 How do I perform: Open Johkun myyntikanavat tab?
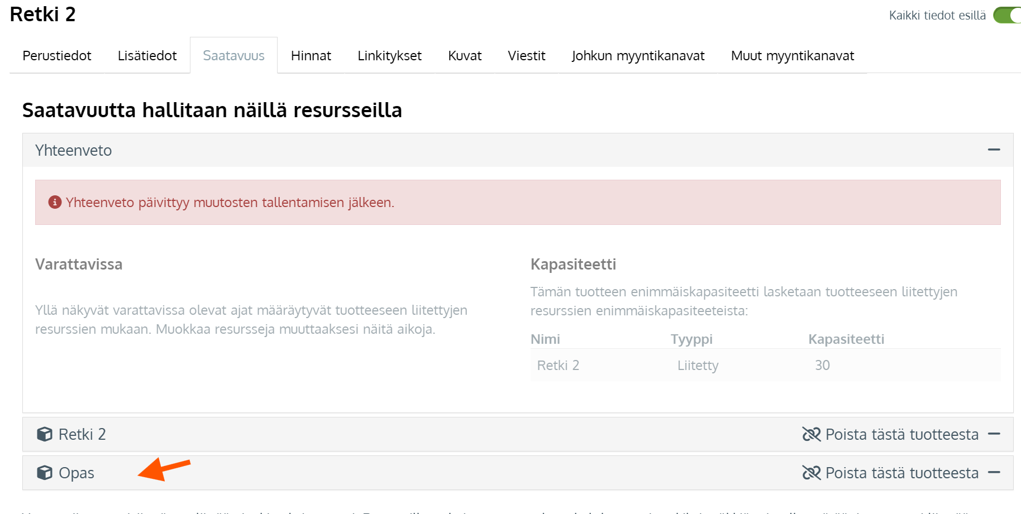pos(638,56)
